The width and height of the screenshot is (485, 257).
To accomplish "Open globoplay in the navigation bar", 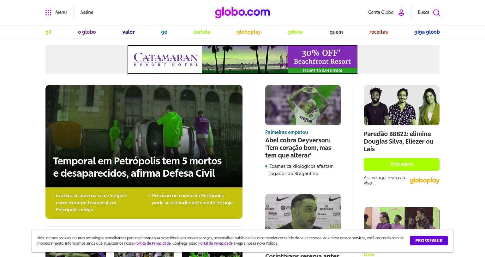I will click(249, 32).
